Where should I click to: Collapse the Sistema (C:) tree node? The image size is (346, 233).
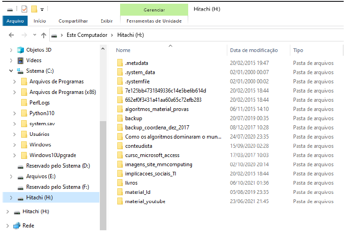click(10, 71)
